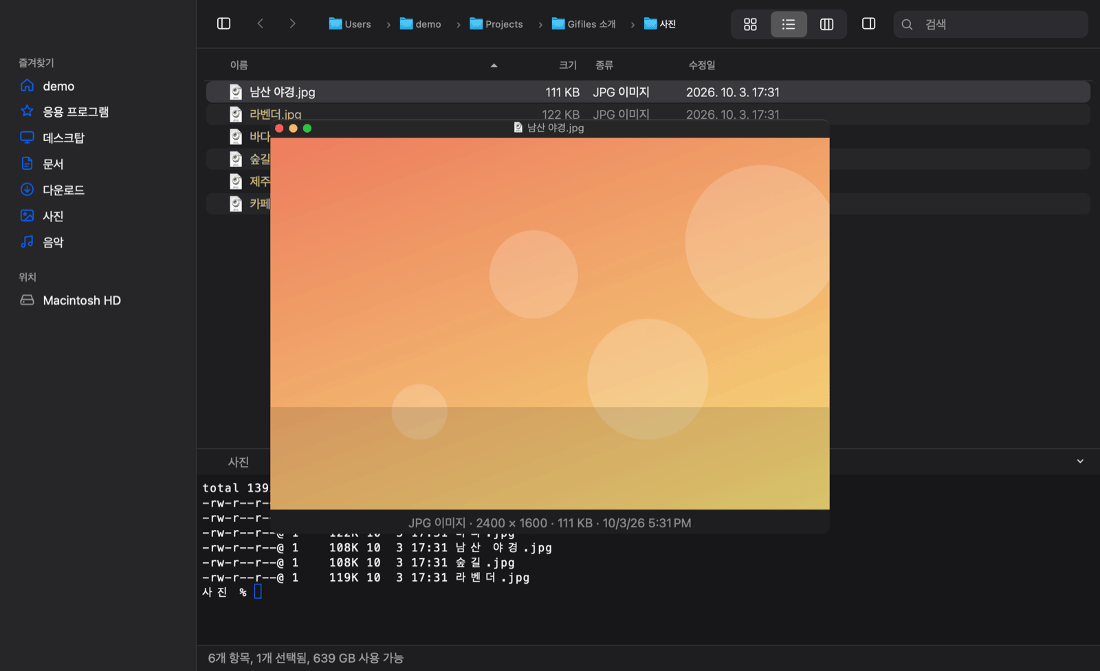
Task: Sort files by the 크기 column header
Action: coord(568,65)
